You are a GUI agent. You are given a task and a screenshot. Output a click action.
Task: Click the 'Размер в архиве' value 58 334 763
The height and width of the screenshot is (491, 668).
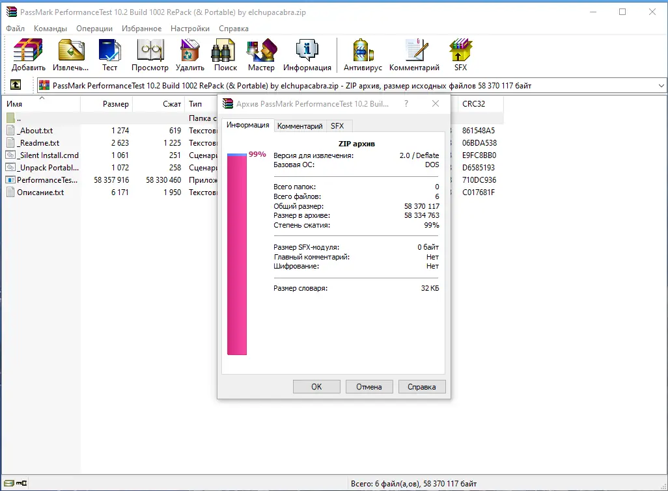click(x=422, y=215)
